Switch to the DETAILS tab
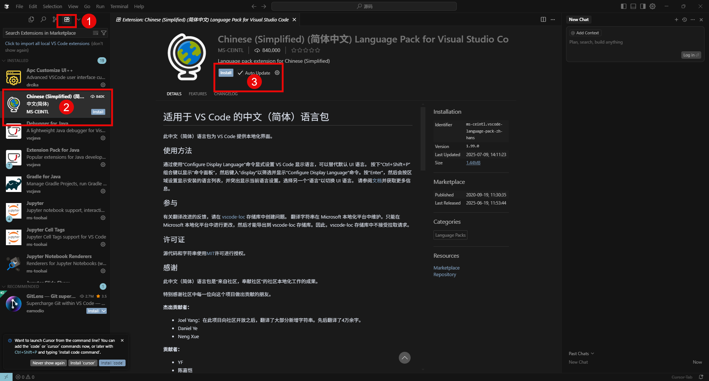The width and height of the screenshot is (709, 381). (x=174, y=94)
